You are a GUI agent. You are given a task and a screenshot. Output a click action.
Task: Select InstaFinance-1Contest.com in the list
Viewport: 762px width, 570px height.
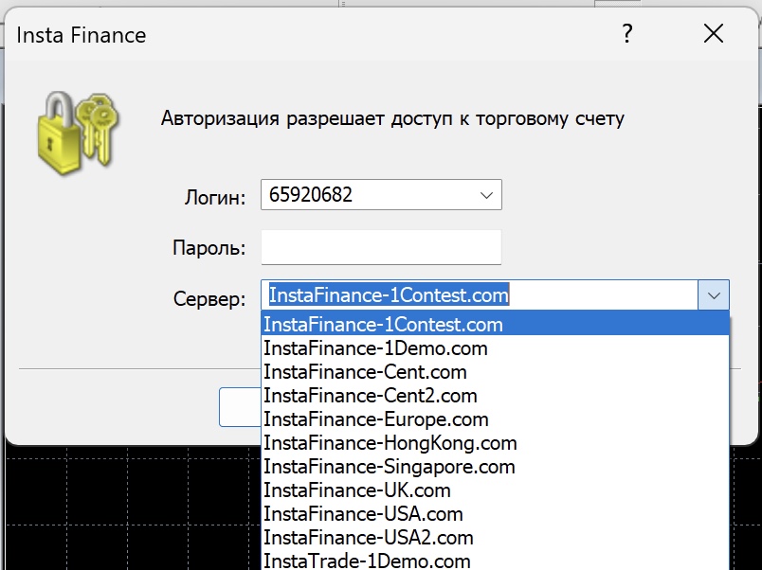click(x=495, y=325)
